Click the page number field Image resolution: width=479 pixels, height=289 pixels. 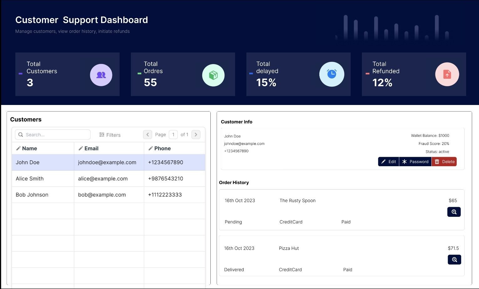pyautogui.click(x=173, y=135)
